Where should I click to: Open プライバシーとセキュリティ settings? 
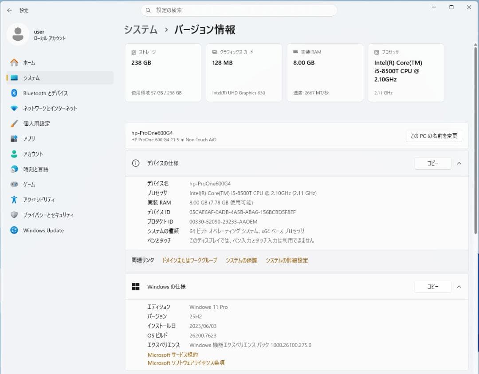pyautogui.click(x=60, y=215)
